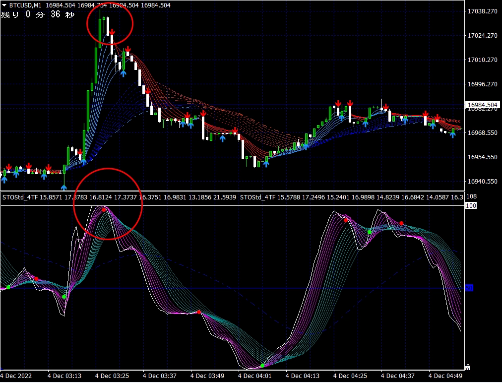Click the 4 Dec 03:25 time label
The image size is (502, 383).
[x=112, y=376]
